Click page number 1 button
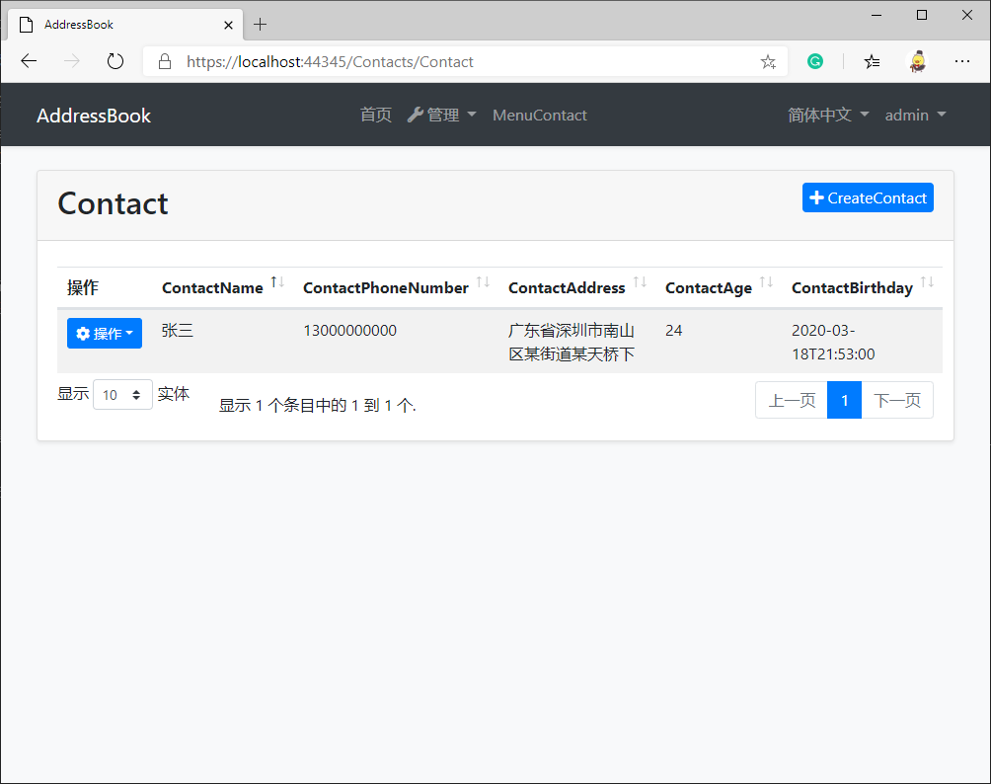Screen dimensions: 991x784 point(844,400)
